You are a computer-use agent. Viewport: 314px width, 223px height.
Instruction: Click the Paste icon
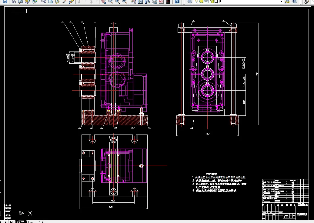57,2
